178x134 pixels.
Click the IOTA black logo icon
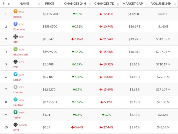click(16, 125)
